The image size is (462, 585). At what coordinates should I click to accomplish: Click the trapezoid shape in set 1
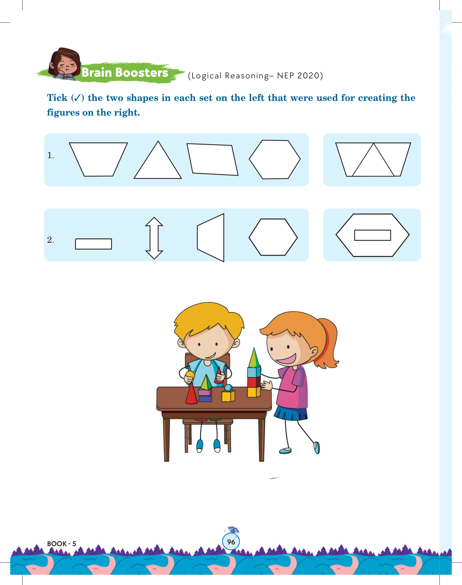point(98,159)
